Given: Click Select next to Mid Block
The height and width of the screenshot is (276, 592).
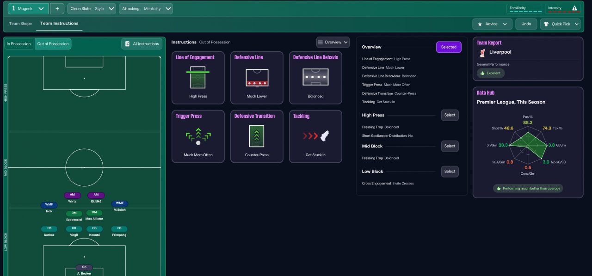Looking at the screenshot, I should click(450, 146).
